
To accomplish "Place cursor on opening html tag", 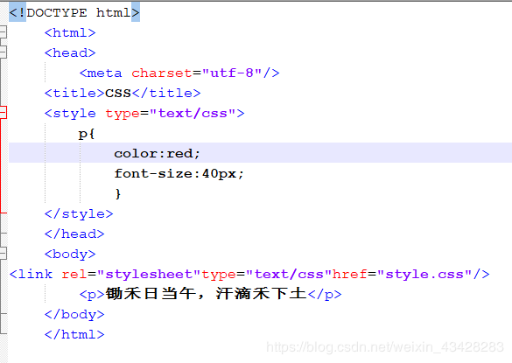I will pos(70,32).
